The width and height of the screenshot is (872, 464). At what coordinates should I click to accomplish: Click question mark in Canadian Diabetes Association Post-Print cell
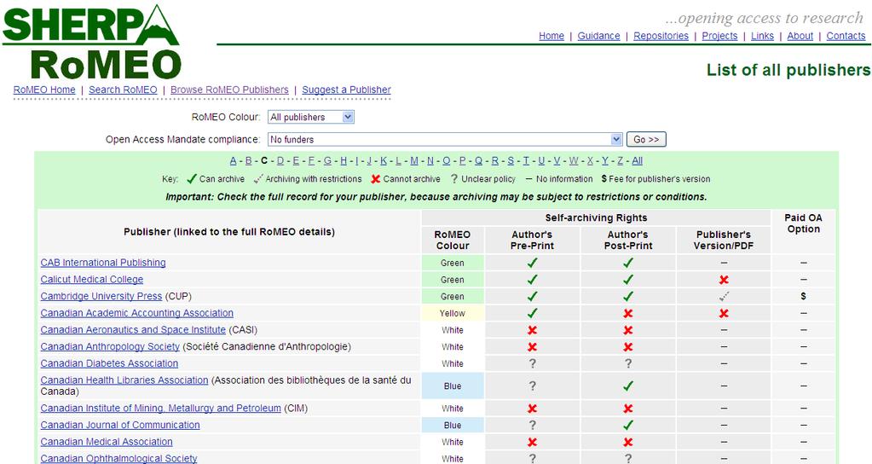[628, 363]
